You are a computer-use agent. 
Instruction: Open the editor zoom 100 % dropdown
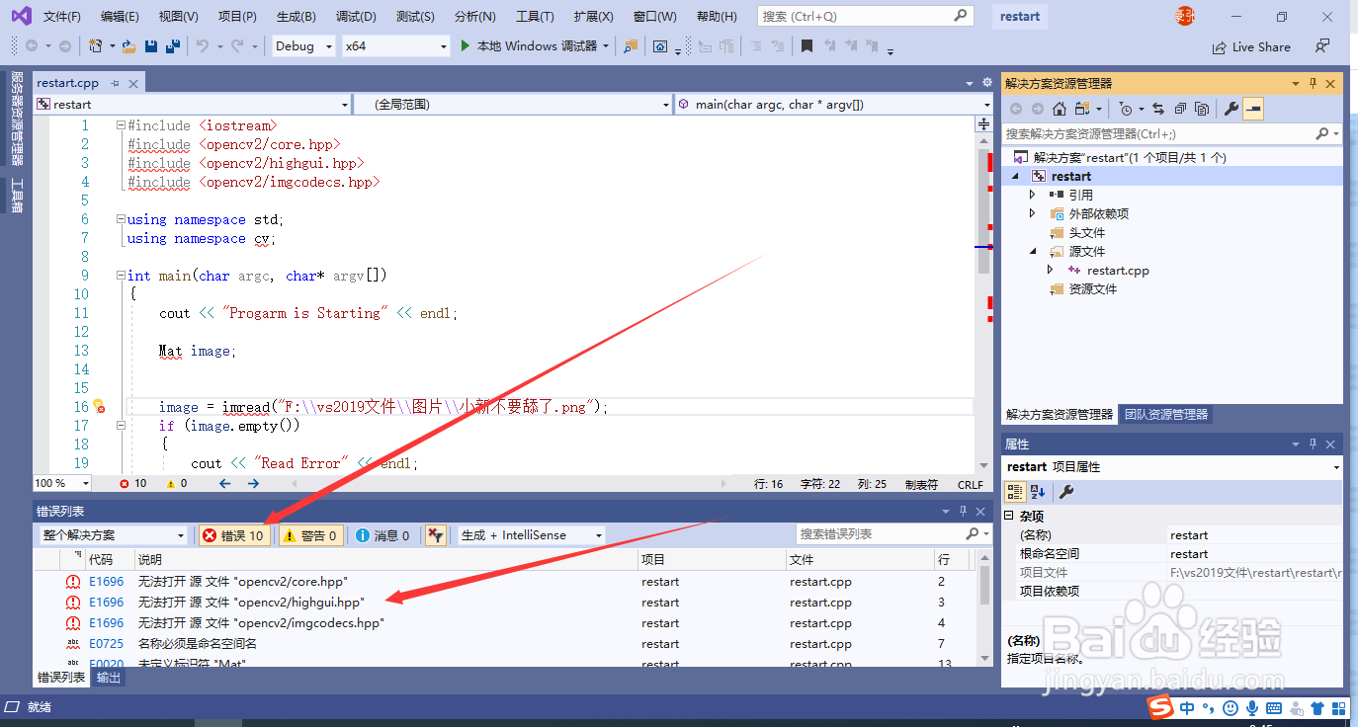pos(62,483)
